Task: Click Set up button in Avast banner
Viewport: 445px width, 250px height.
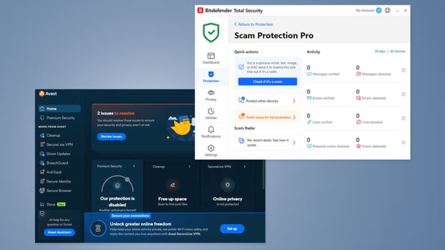Action: 232,229
